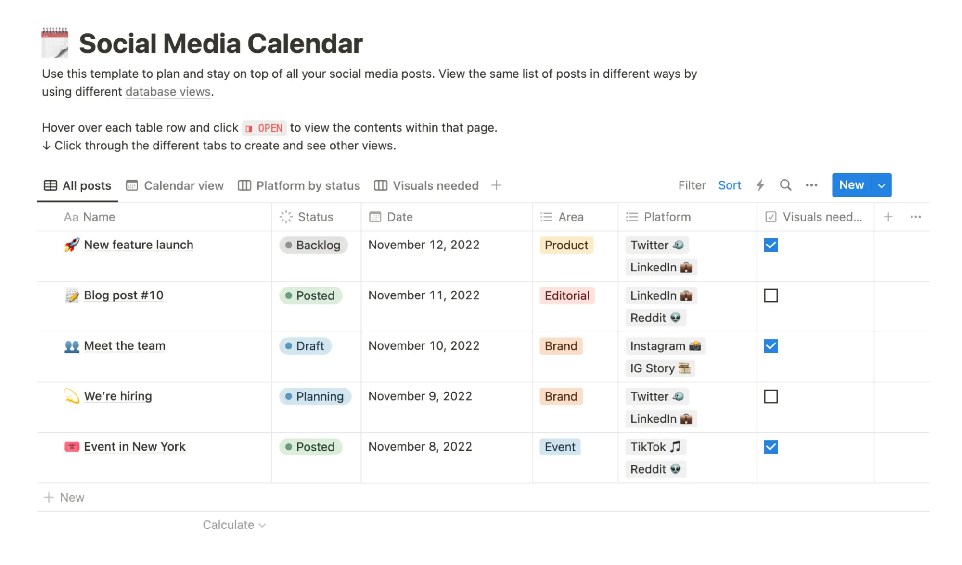The height and width of the screenshot is (565, 962).
Task: Enable visuals needed for We're hiring
Action: (770, 396)
